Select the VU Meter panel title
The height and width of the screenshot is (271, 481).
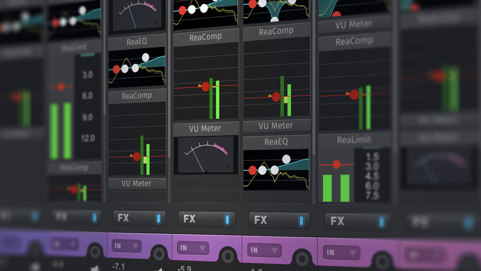tap(206, 128)
